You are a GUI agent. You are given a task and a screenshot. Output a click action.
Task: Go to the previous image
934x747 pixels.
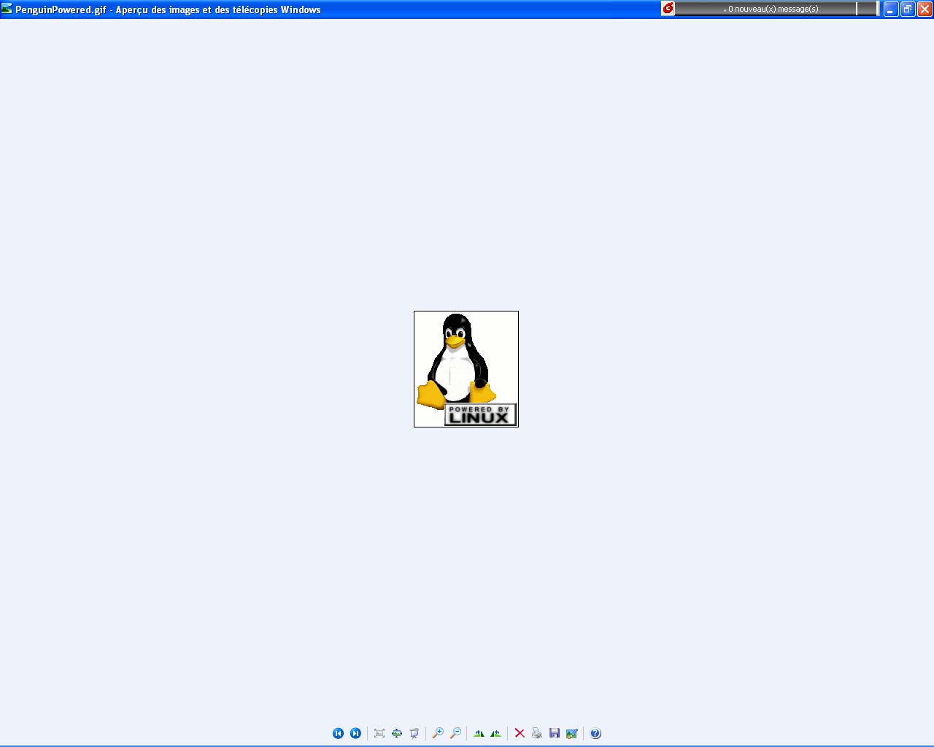[338, 733]
